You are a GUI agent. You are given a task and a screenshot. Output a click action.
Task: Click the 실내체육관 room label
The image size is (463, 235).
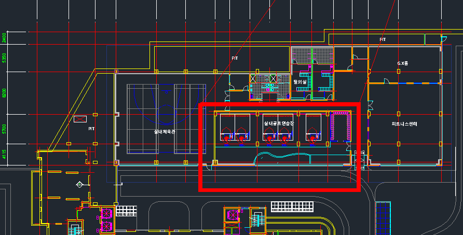[165, 132]
